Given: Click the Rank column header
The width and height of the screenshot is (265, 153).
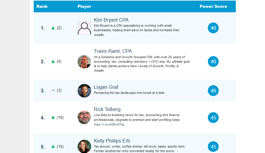Looking at the screenshot, I should click(42, 6).
